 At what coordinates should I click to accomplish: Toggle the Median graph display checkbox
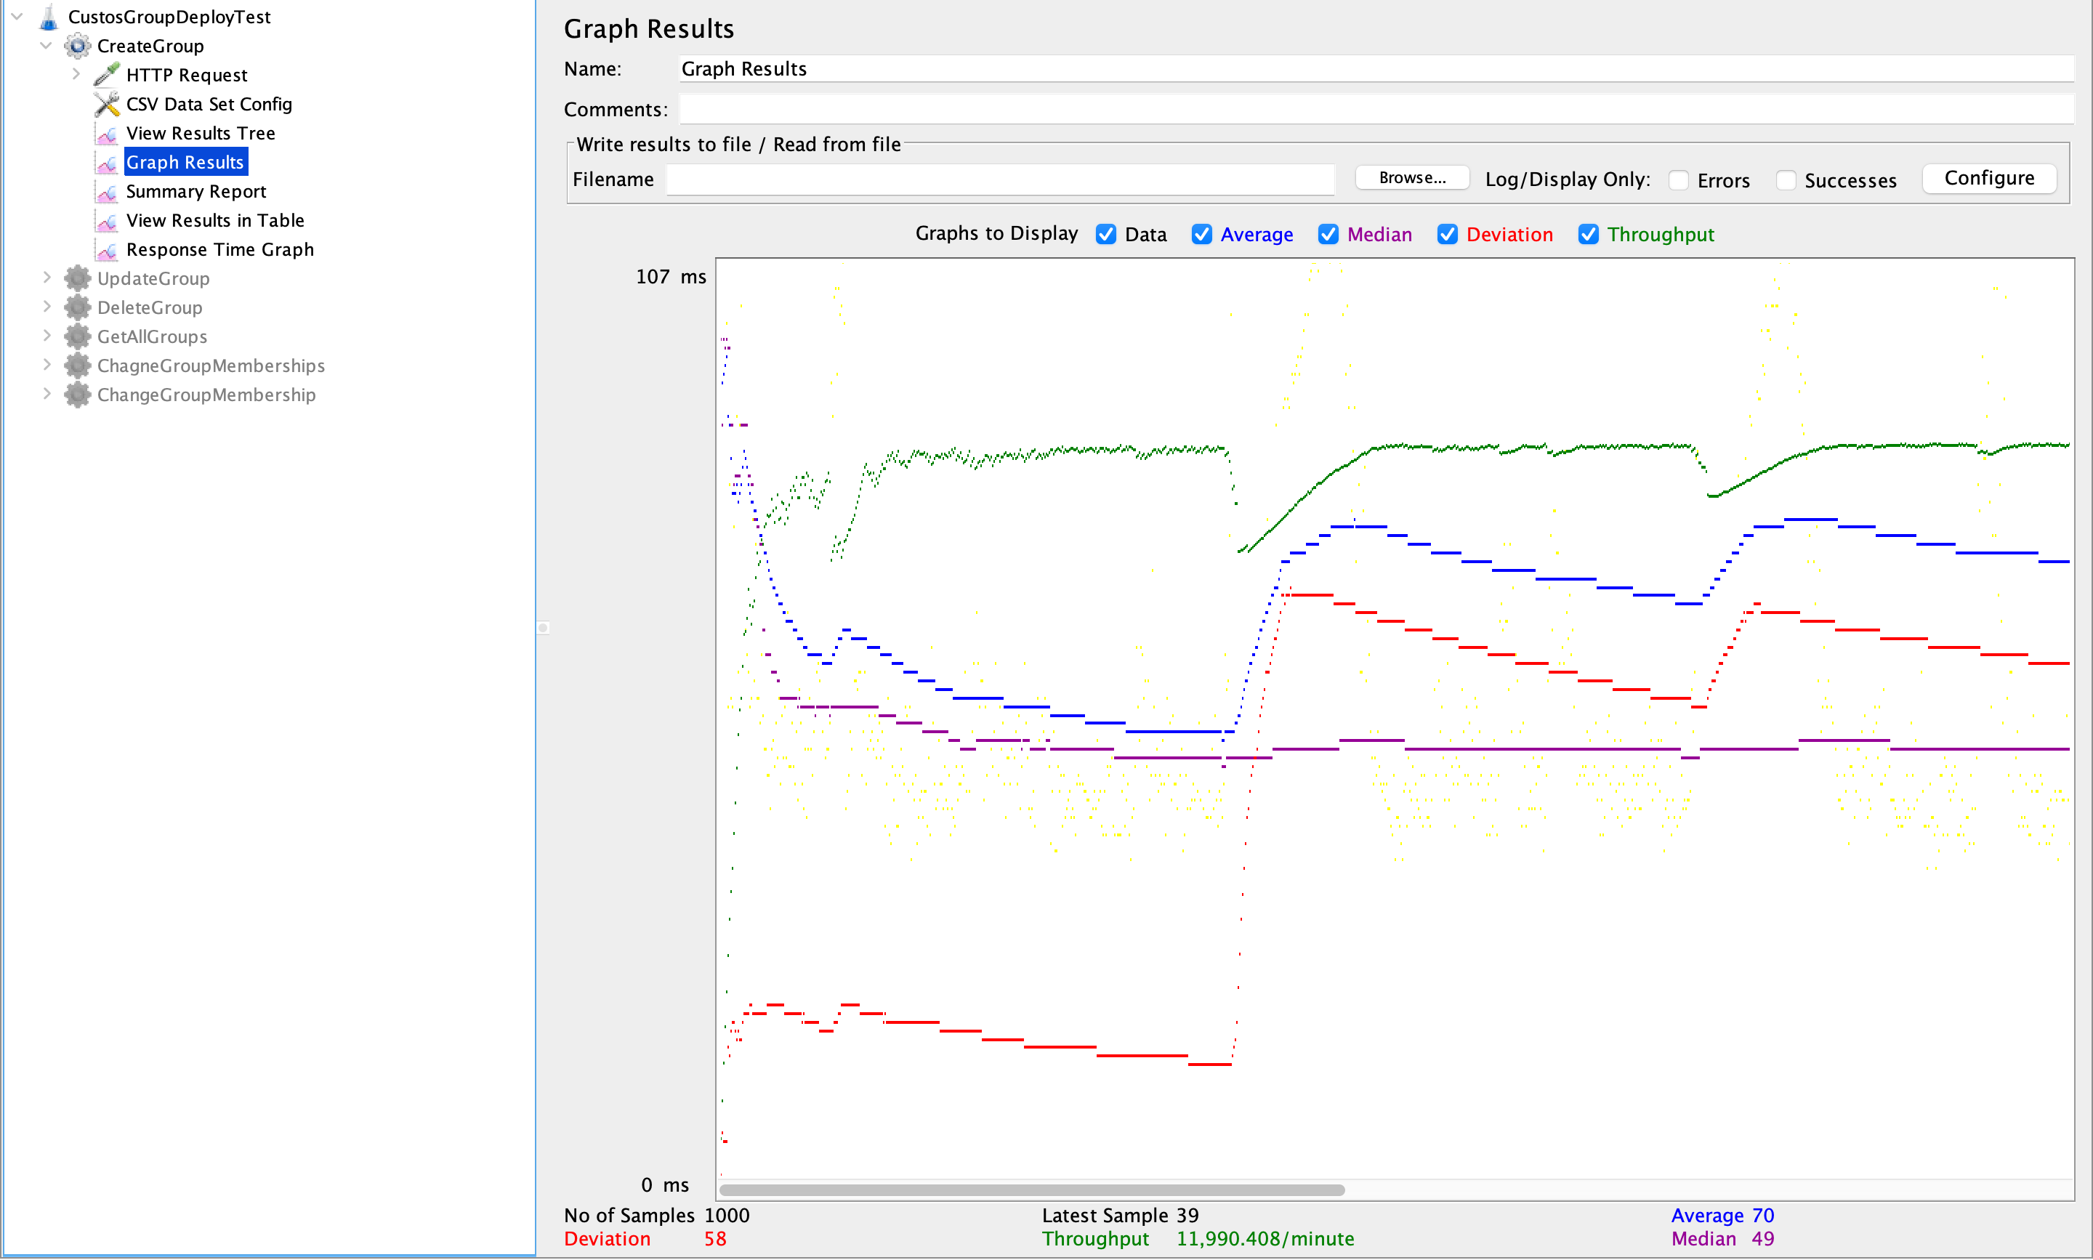tap(1328, 234)
